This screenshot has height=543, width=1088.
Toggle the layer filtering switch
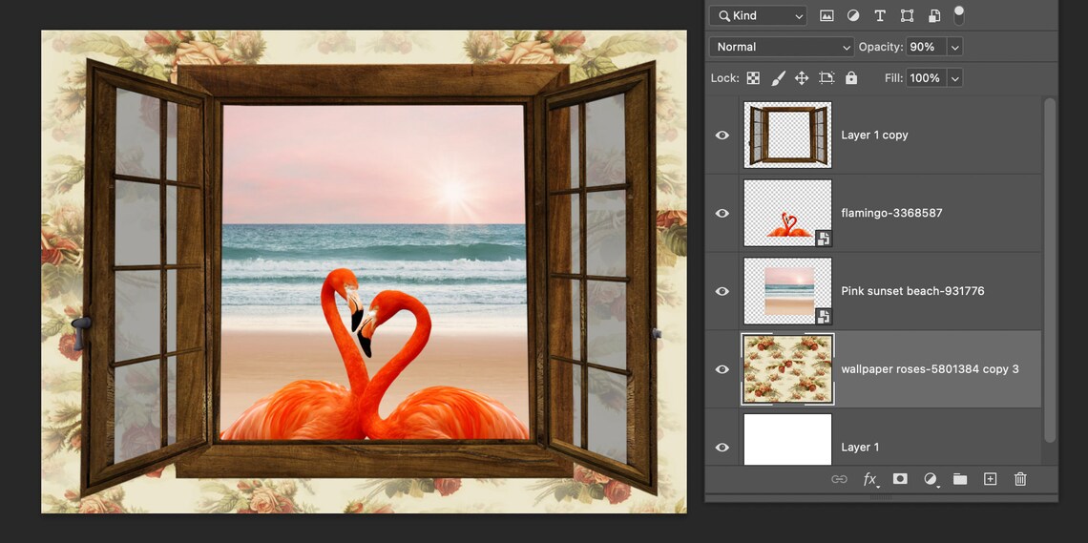[959, 15]
